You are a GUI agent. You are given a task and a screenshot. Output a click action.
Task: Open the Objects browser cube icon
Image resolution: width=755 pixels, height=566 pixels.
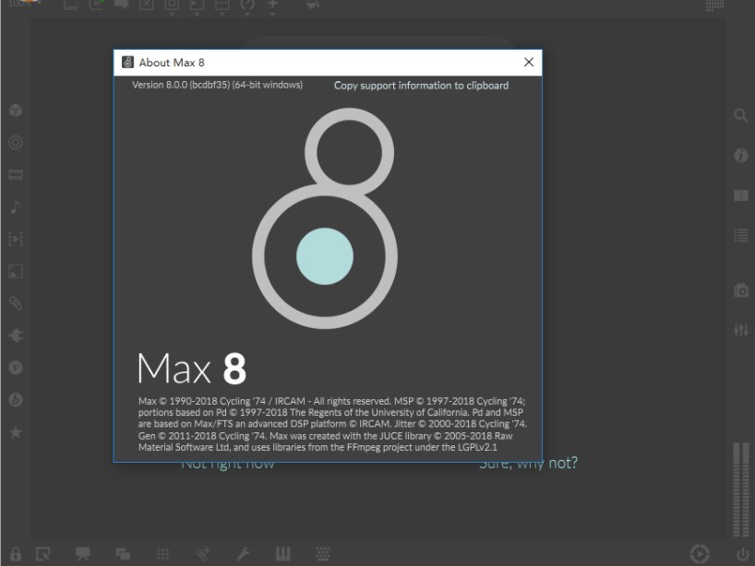click(16, 111)
